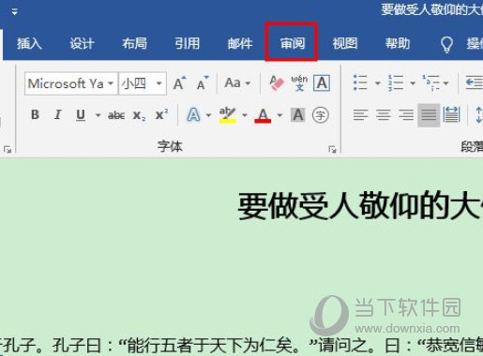
Task: Expand the font size dropdown arrow
Action: (159, 83)
